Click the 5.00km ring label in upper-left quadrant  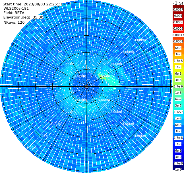pos(32,28)
